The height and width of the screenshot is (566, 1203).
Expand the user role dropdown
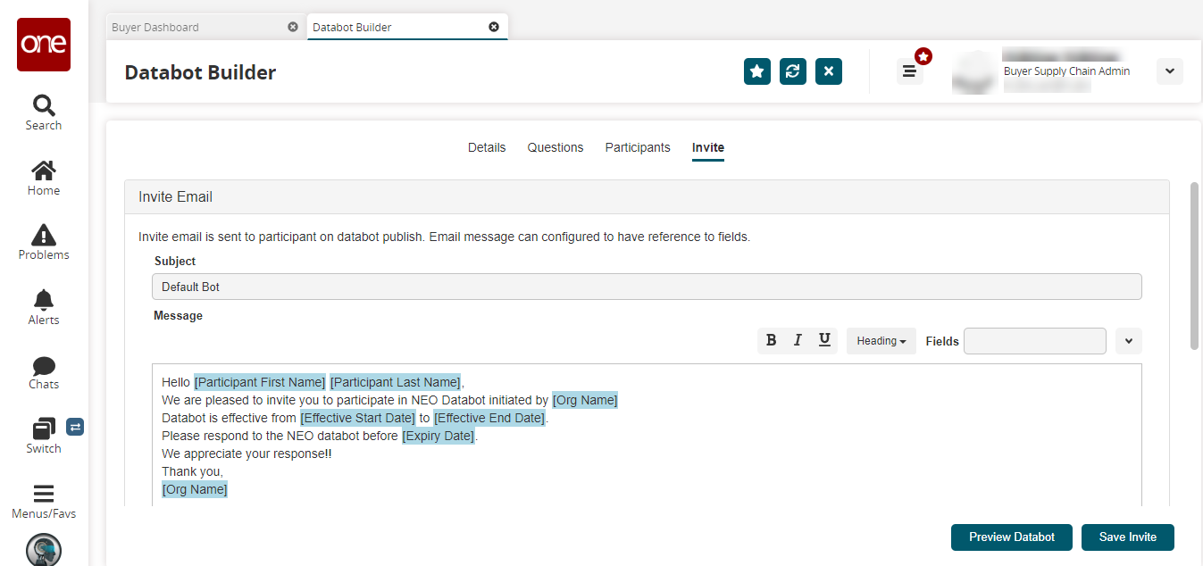tap(1170, 71)
